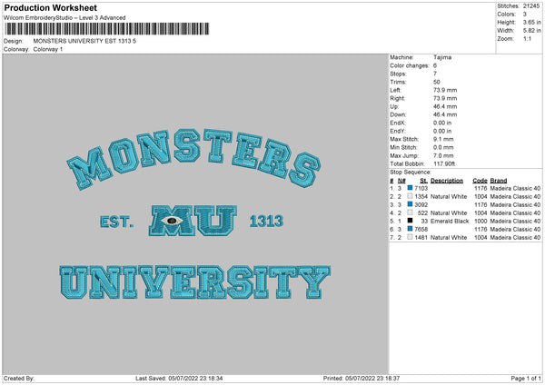Click the 1313 embroidery text
The height and width of the screenshot is (385, 545).
click(266, 221)
